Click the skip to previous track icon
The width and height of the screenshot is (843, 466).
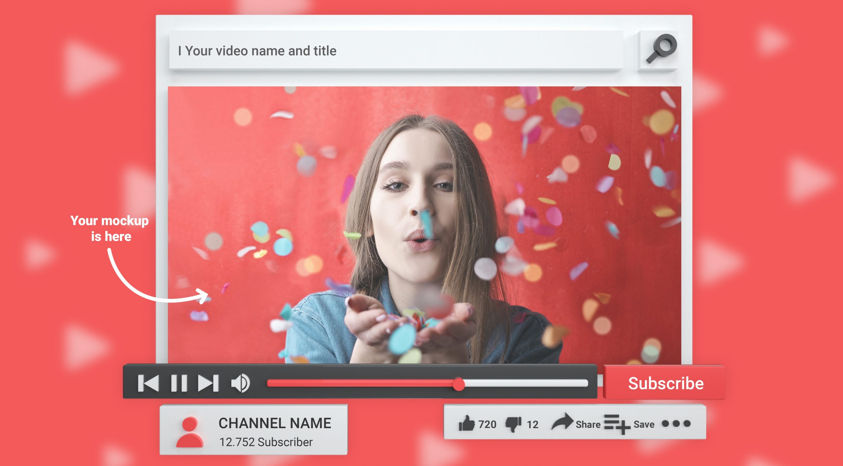[x=148, y=383]
